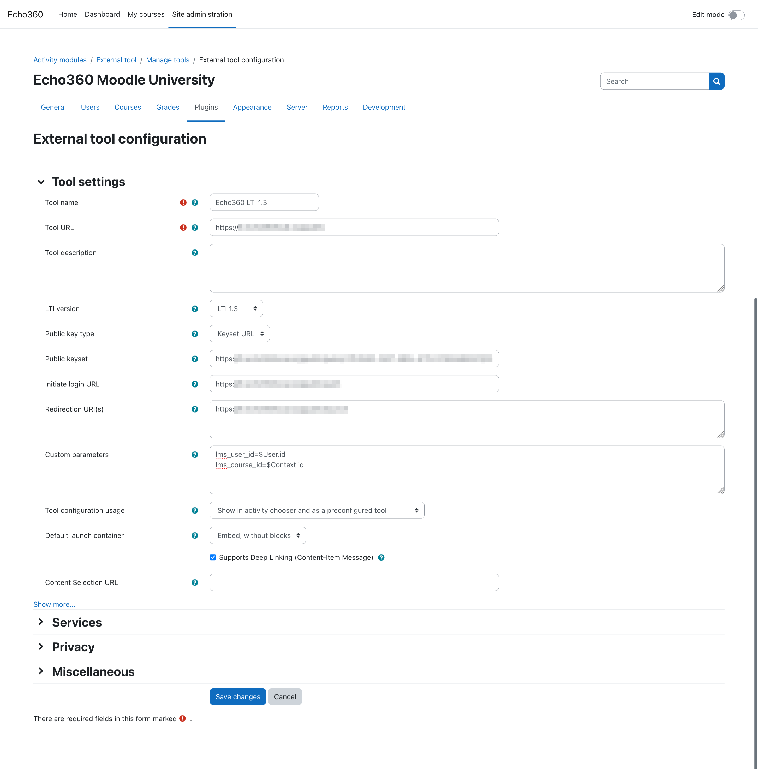Click into the Initiate login URL field

[x=354, y=384]
